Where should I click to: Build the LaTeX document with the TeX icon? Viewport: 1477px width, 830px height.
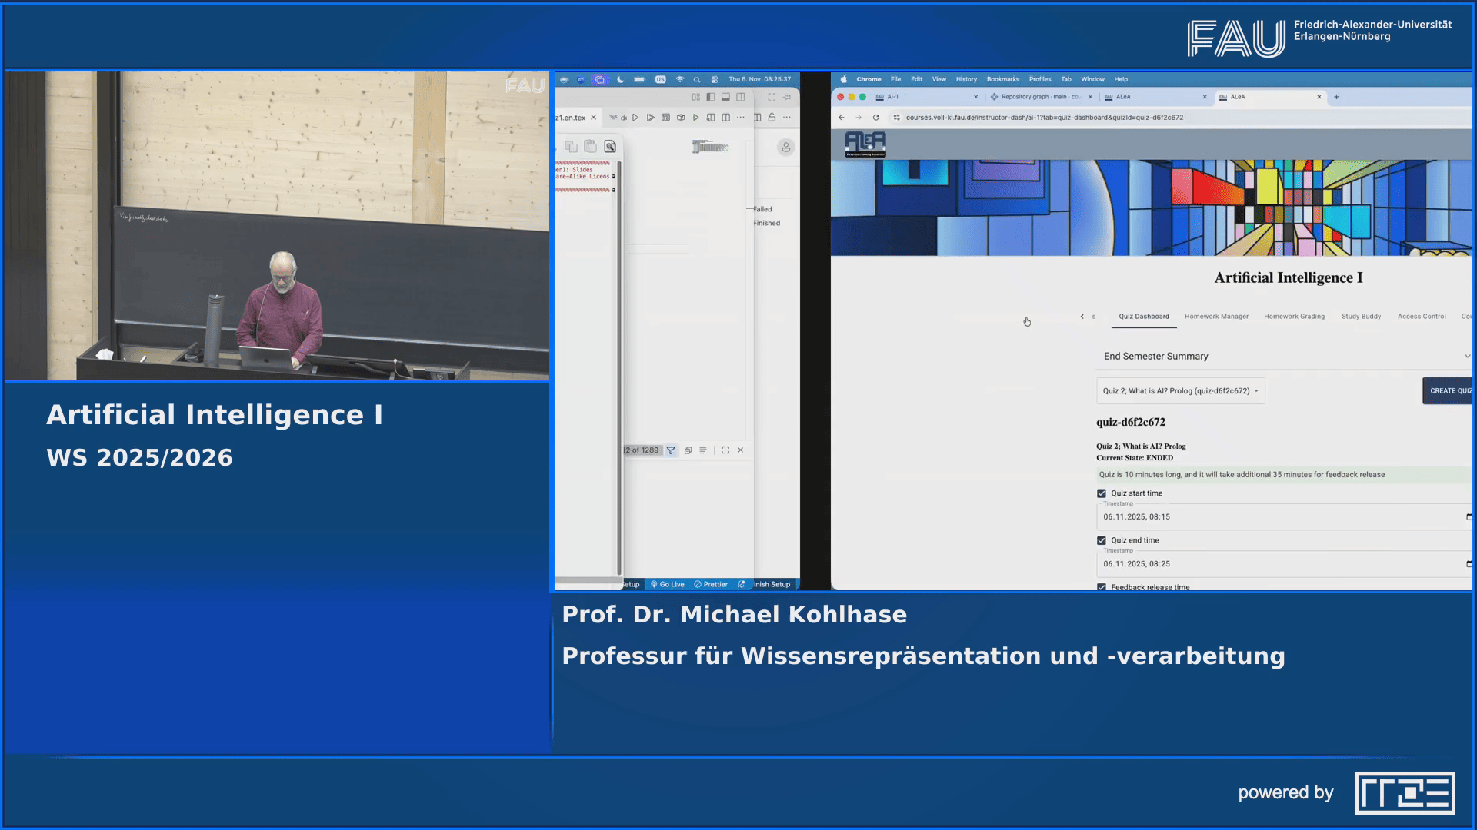614,118
